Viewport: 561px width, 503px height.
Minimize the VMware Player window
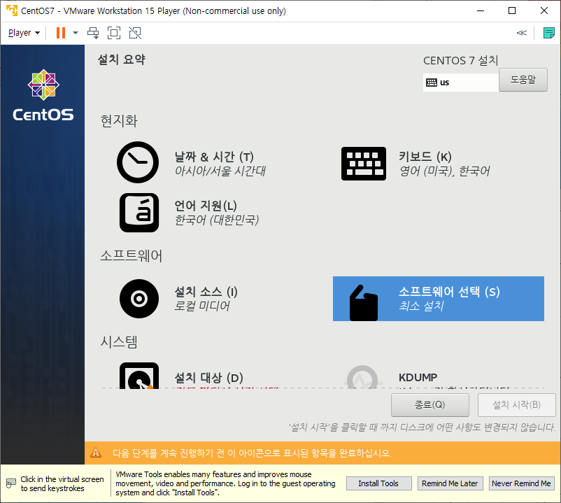click(x=481, y=10)
